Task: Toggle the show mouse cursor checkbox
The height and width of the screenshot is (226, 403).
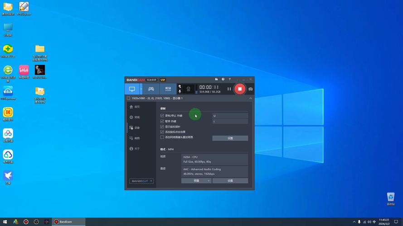Action: pyautogui.click(x=162, y=127)
